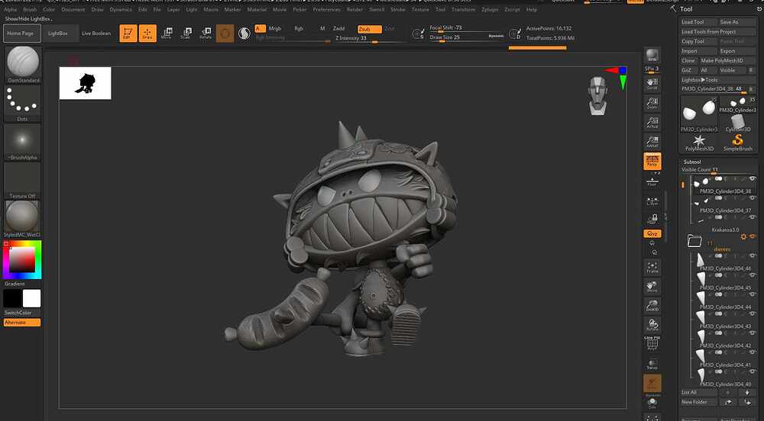Open the Dots stroke type selector
This screenshot has height=421, width=764.
pyautogui.click(x=22, y=104)
